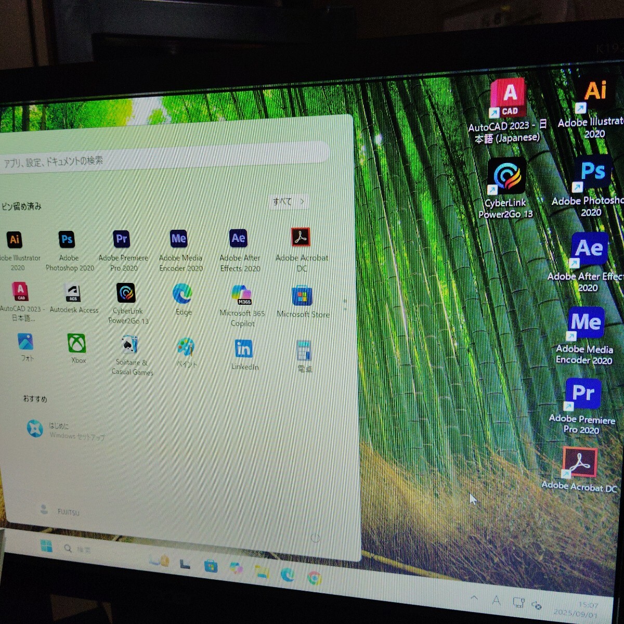Launch the Xbox app
624x624 pixels.
coord(77,348)
